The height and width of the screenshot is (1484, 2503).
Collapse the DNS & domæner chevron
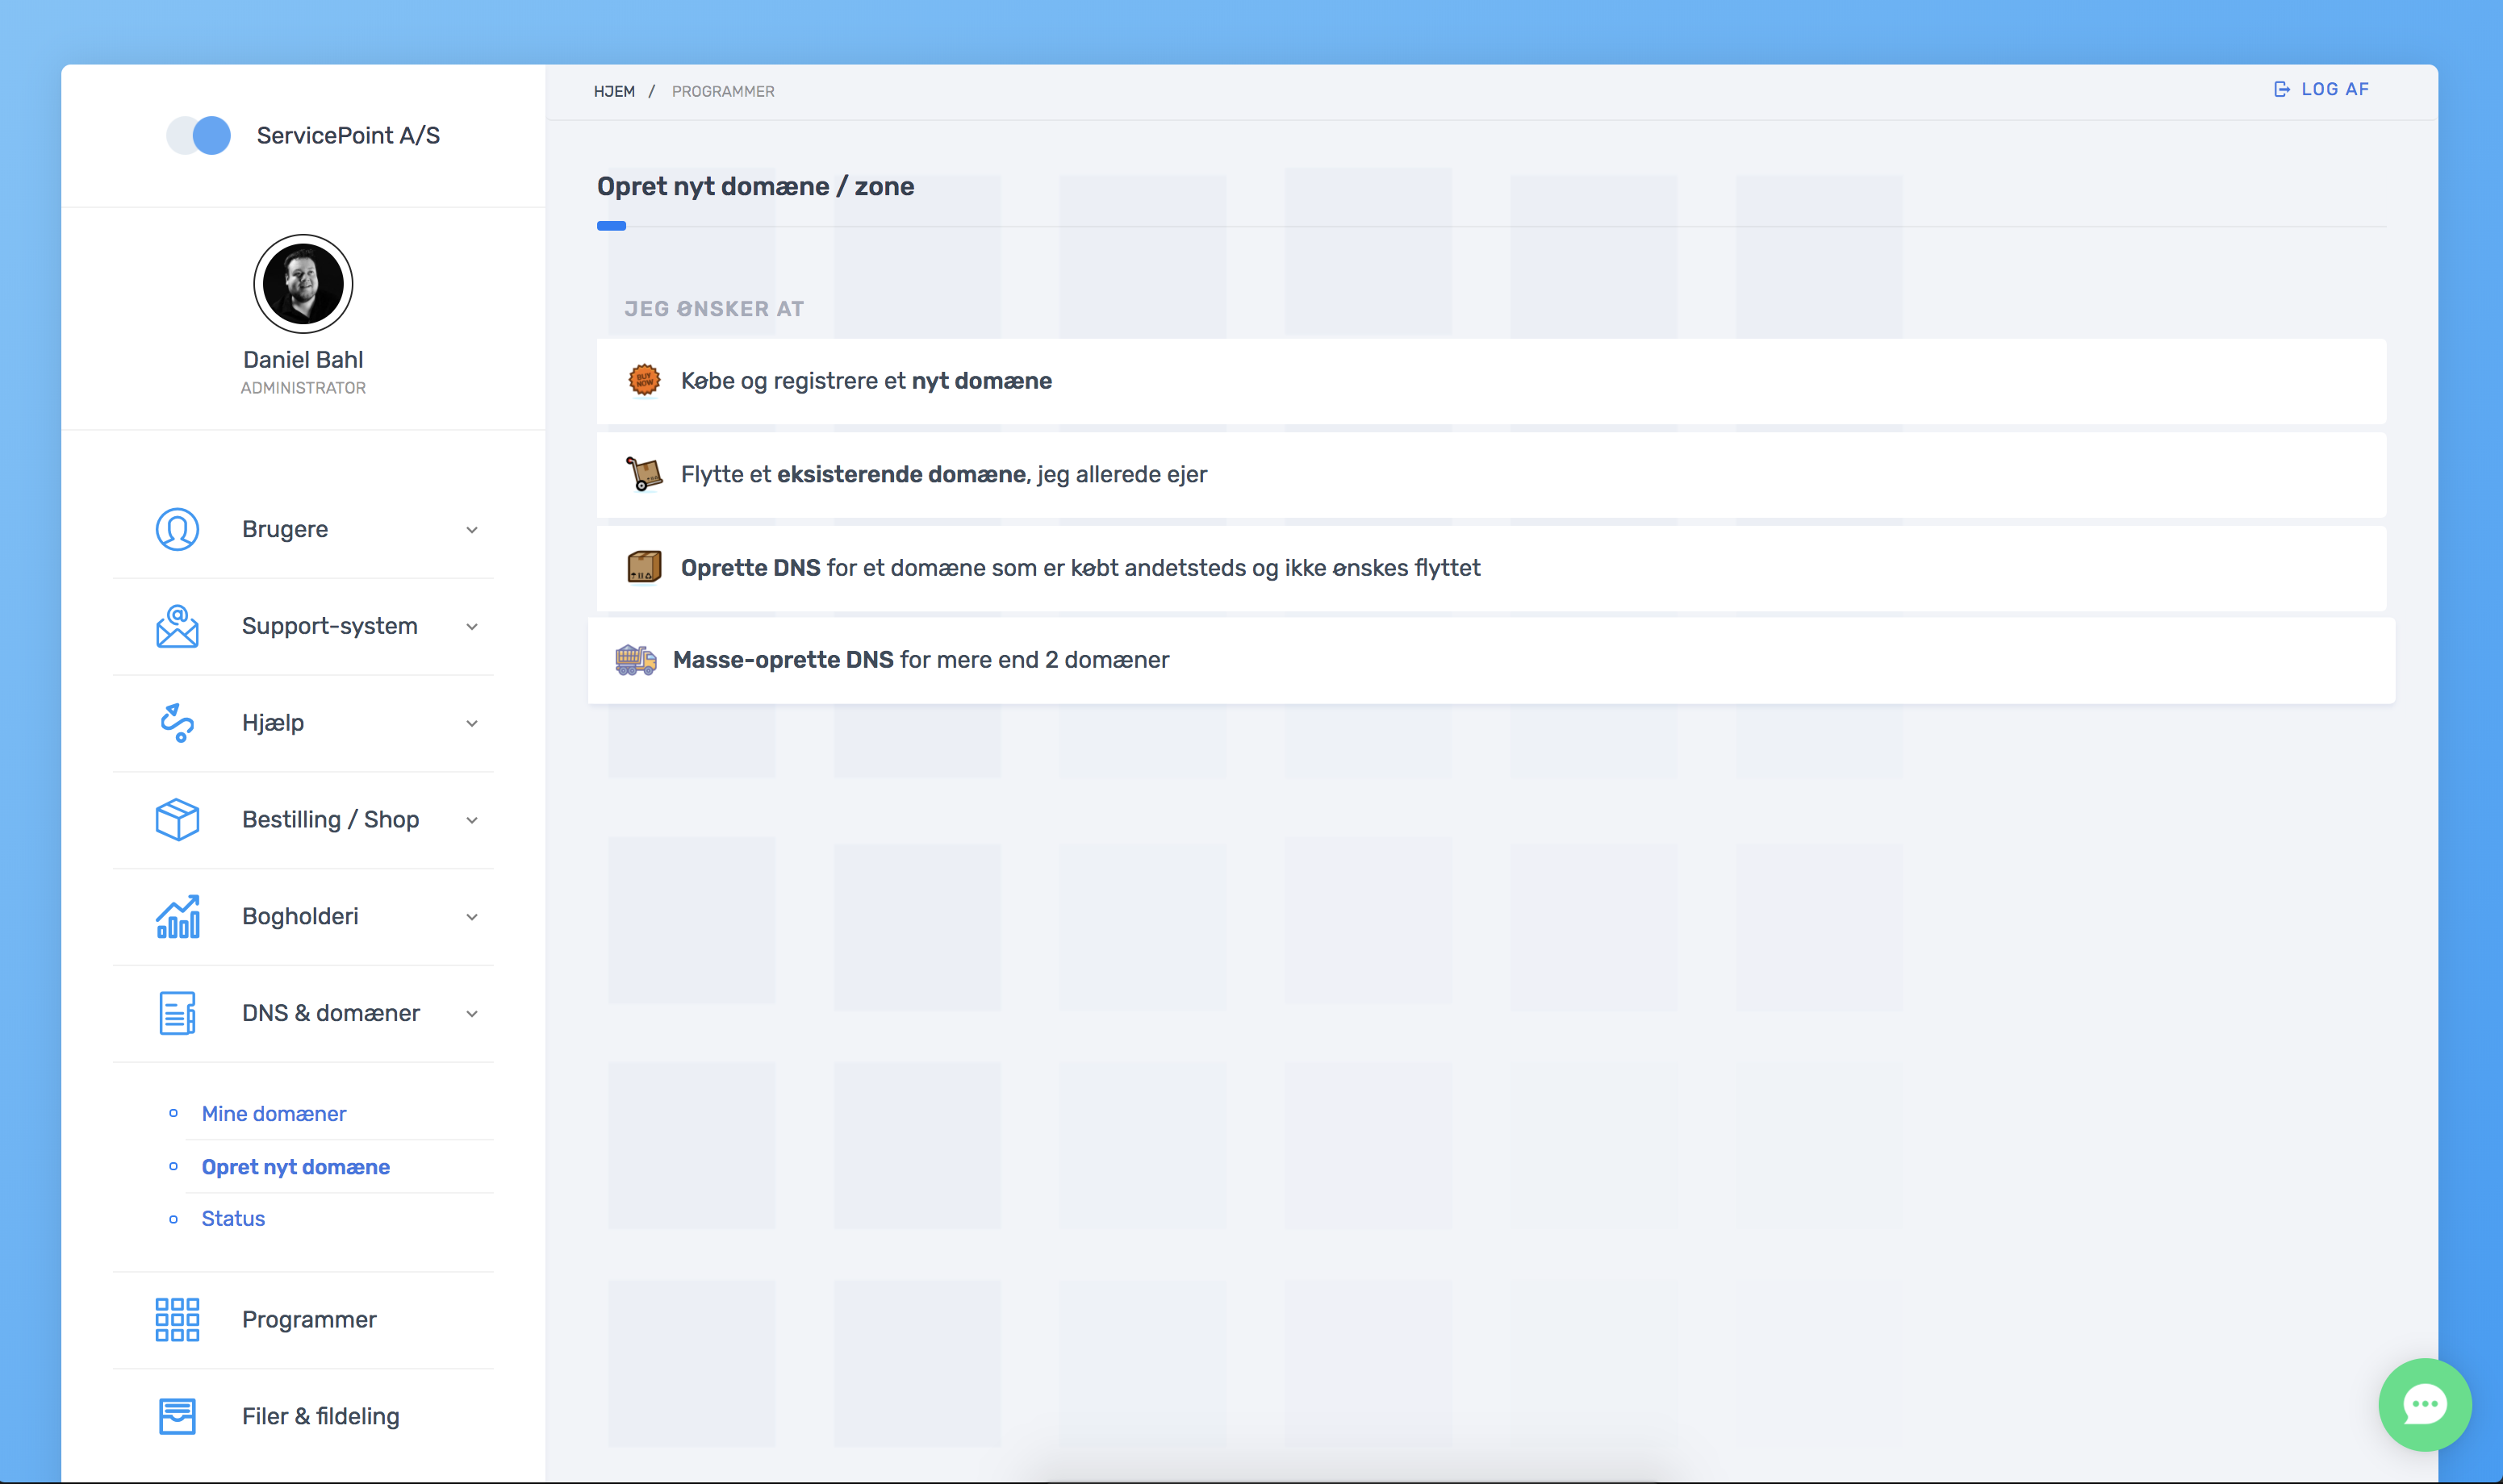[x=471, y=1014]
